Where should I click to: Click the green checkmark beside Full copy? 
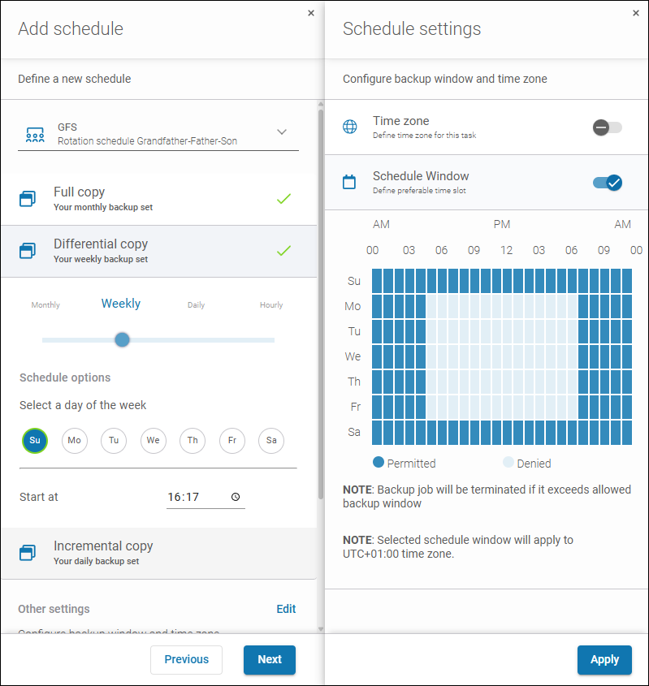(283, 197)
